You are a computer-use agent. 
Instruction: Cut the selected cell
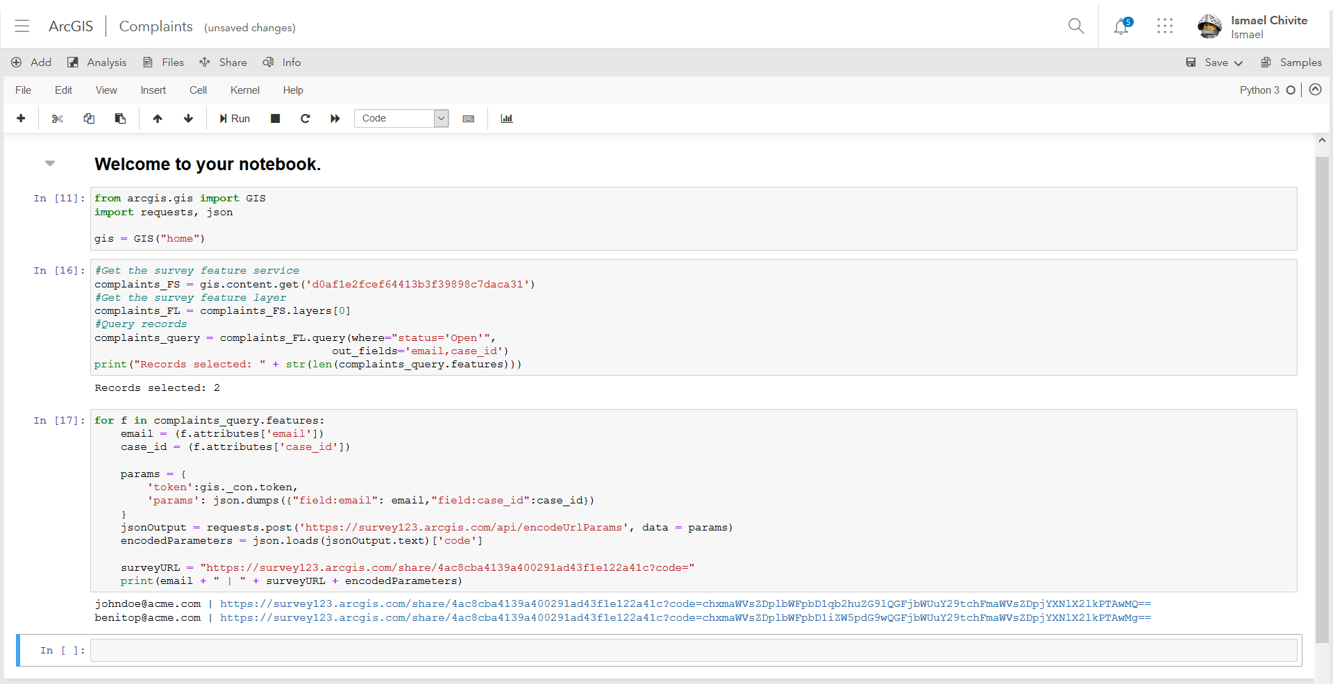tap(58, 119)
